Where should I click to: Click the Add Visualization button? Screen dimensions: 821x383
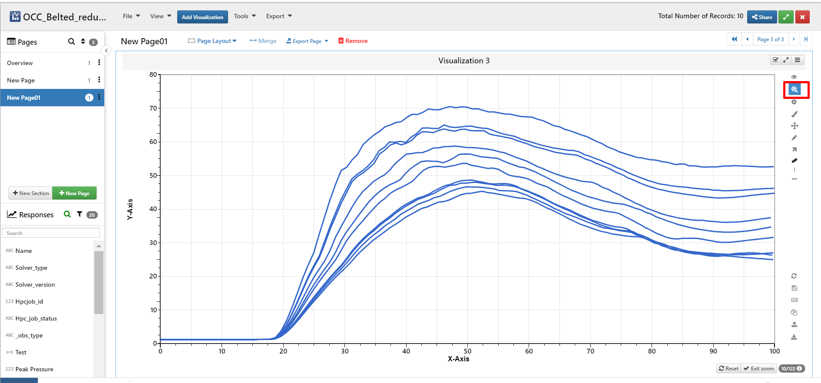202,17
